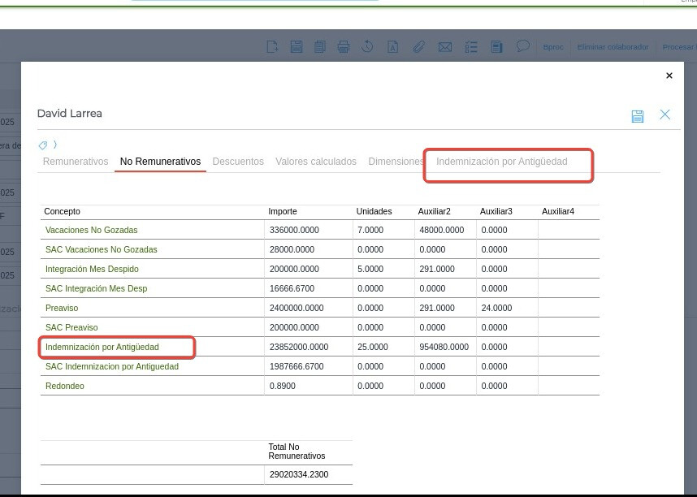Click the tag icon above the tabs

point(43,145)
